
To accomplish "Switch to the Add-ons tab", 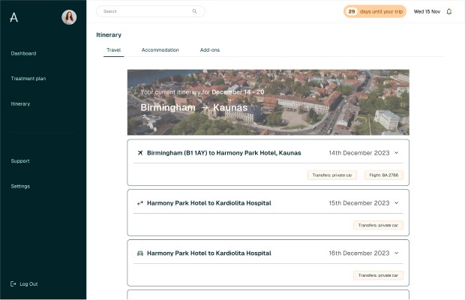I will [x=210, y=50].
